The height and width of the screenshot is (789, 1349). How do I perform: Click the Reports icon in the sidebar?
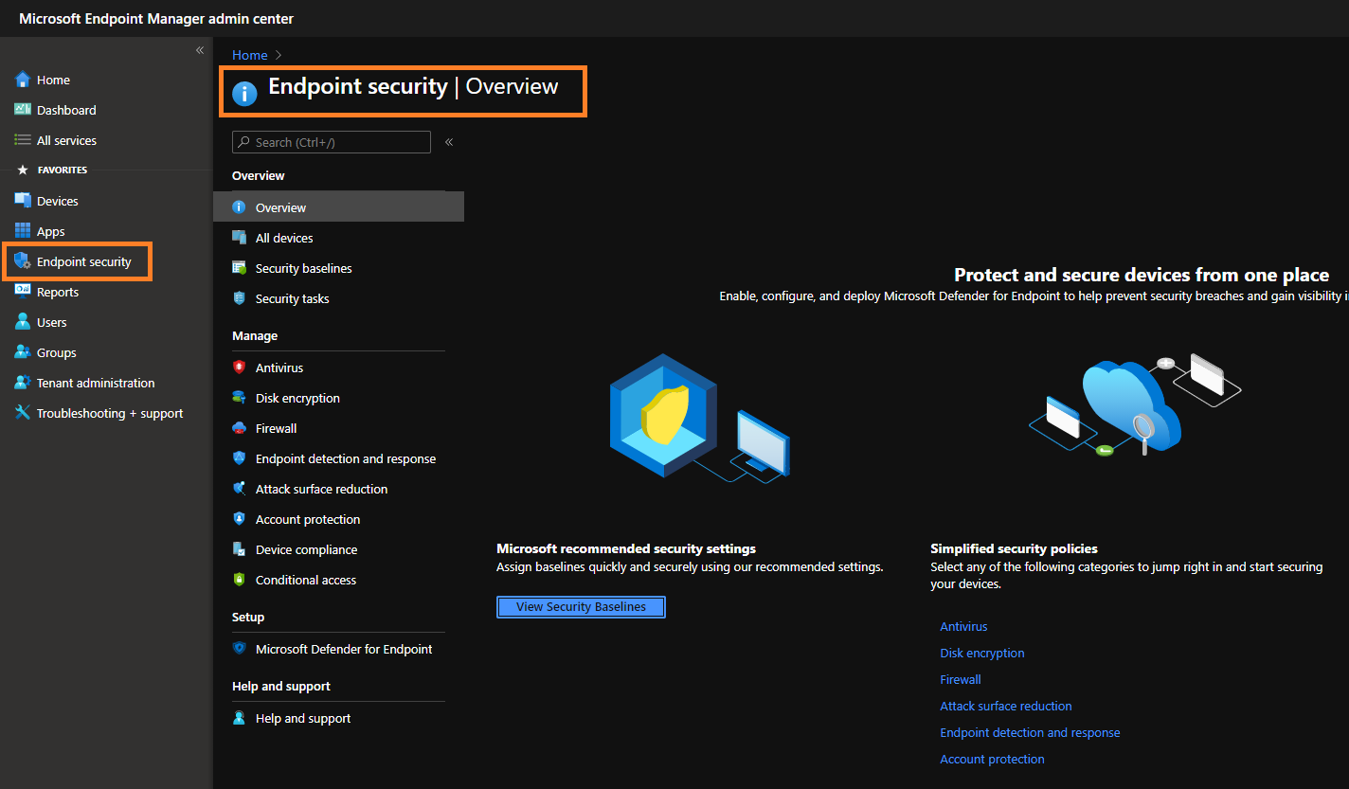(x=23, y=292)
